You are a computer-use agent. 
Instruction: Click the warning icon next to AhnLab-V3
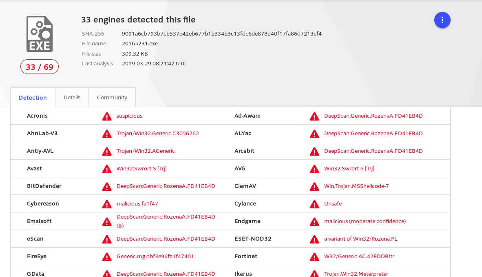pos(107,134)
